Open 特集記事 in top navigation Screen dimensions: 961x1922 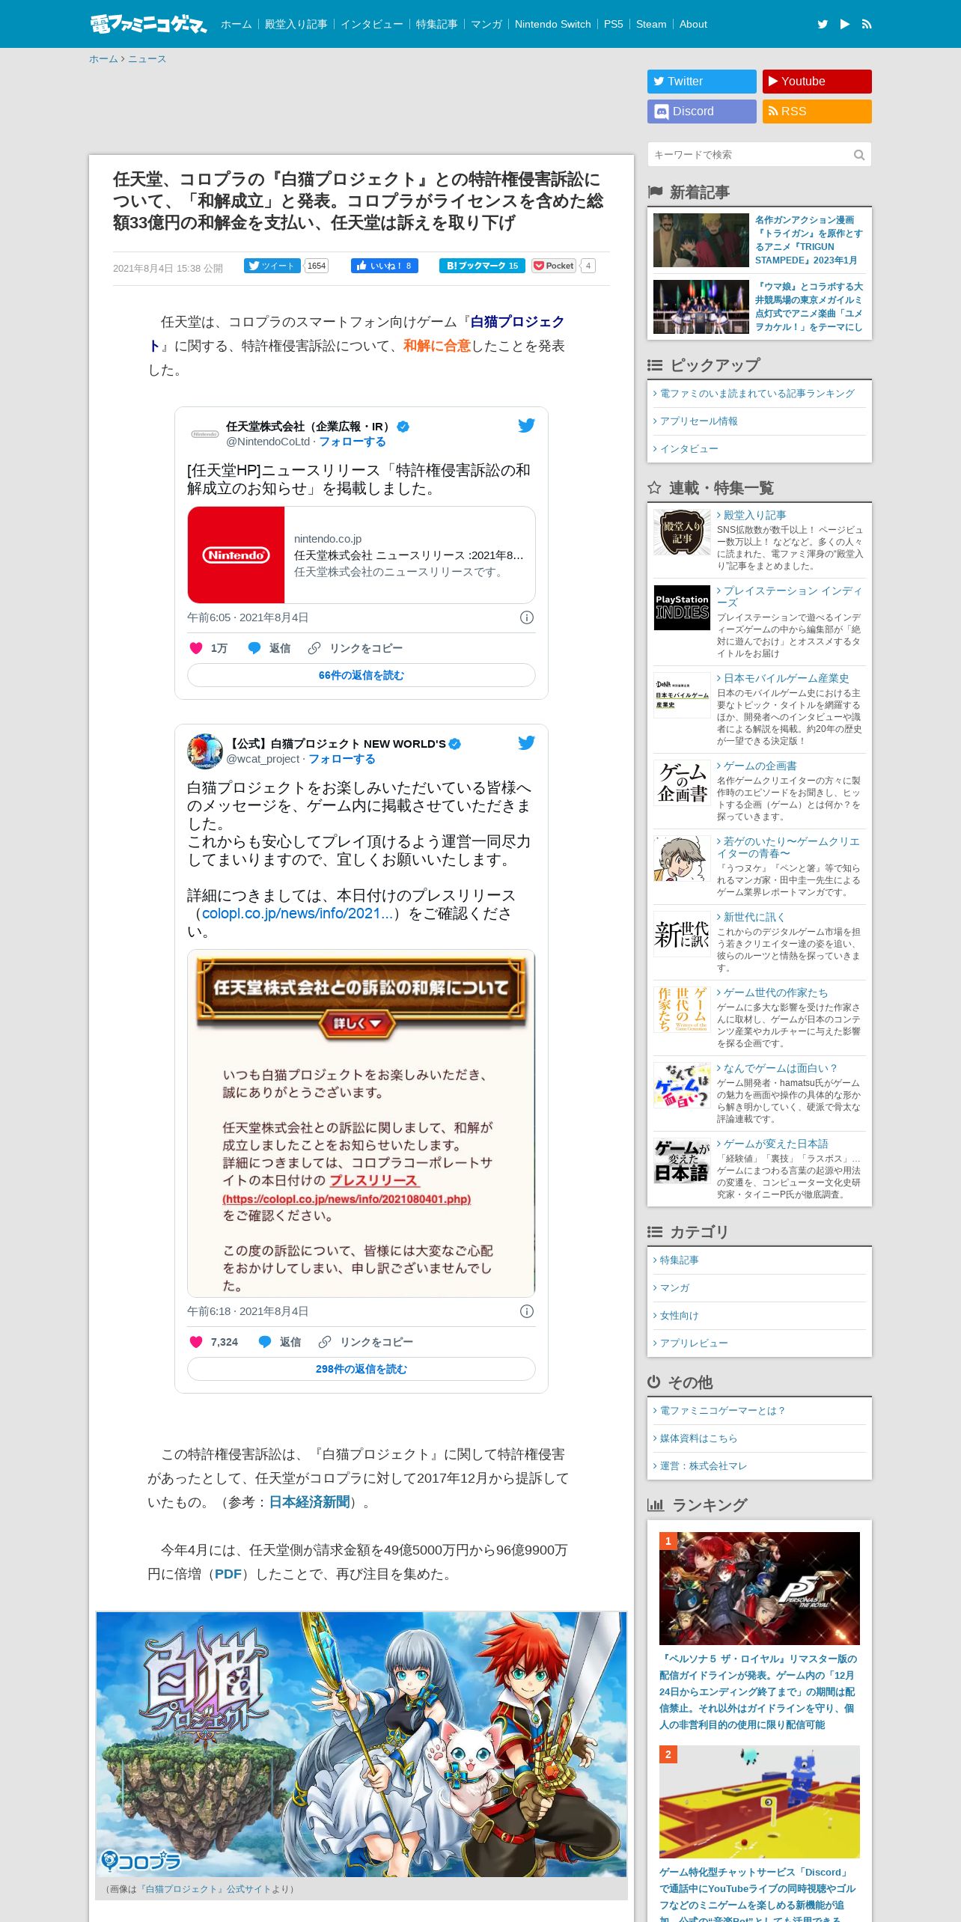437,24
